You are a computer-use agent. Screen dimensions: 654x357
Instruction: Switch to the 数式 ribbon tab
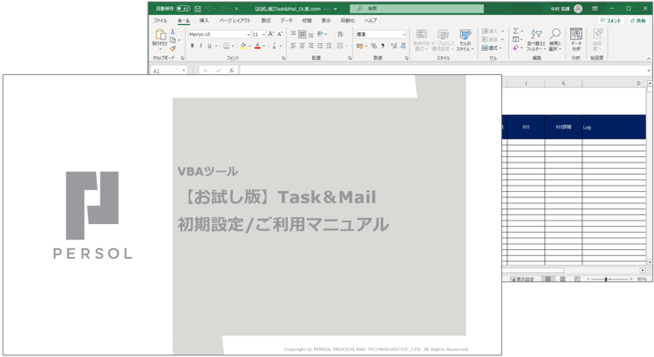pyautogui.click(x=266, y=21)
